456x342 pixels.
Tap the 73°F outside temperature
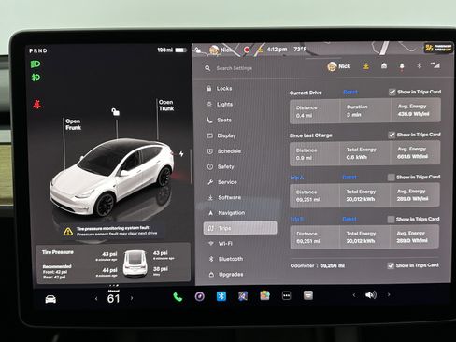click(300, 50)
